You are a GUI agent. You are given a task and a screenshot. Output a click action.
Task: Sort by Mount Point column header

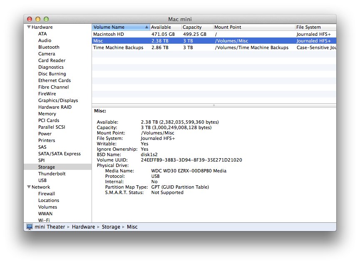click(x=254, y=27)
